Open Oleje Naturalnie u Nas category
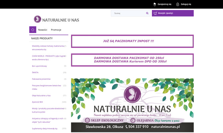 click(x=41, y=95)
